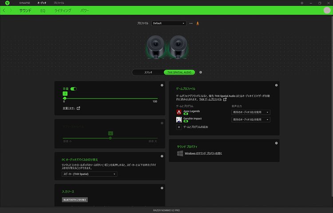
Task: Click the Apex Legends game icon
Action: 179,112
